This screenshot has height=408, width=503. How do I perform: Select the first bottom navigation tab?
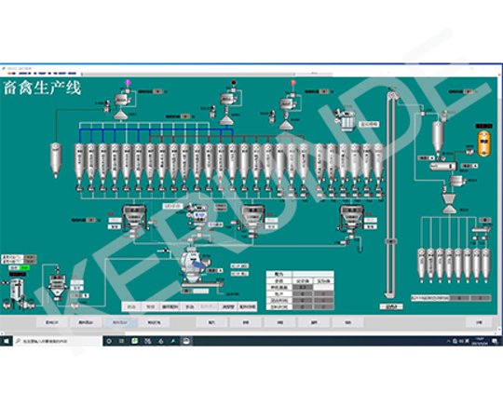[52, 322]
